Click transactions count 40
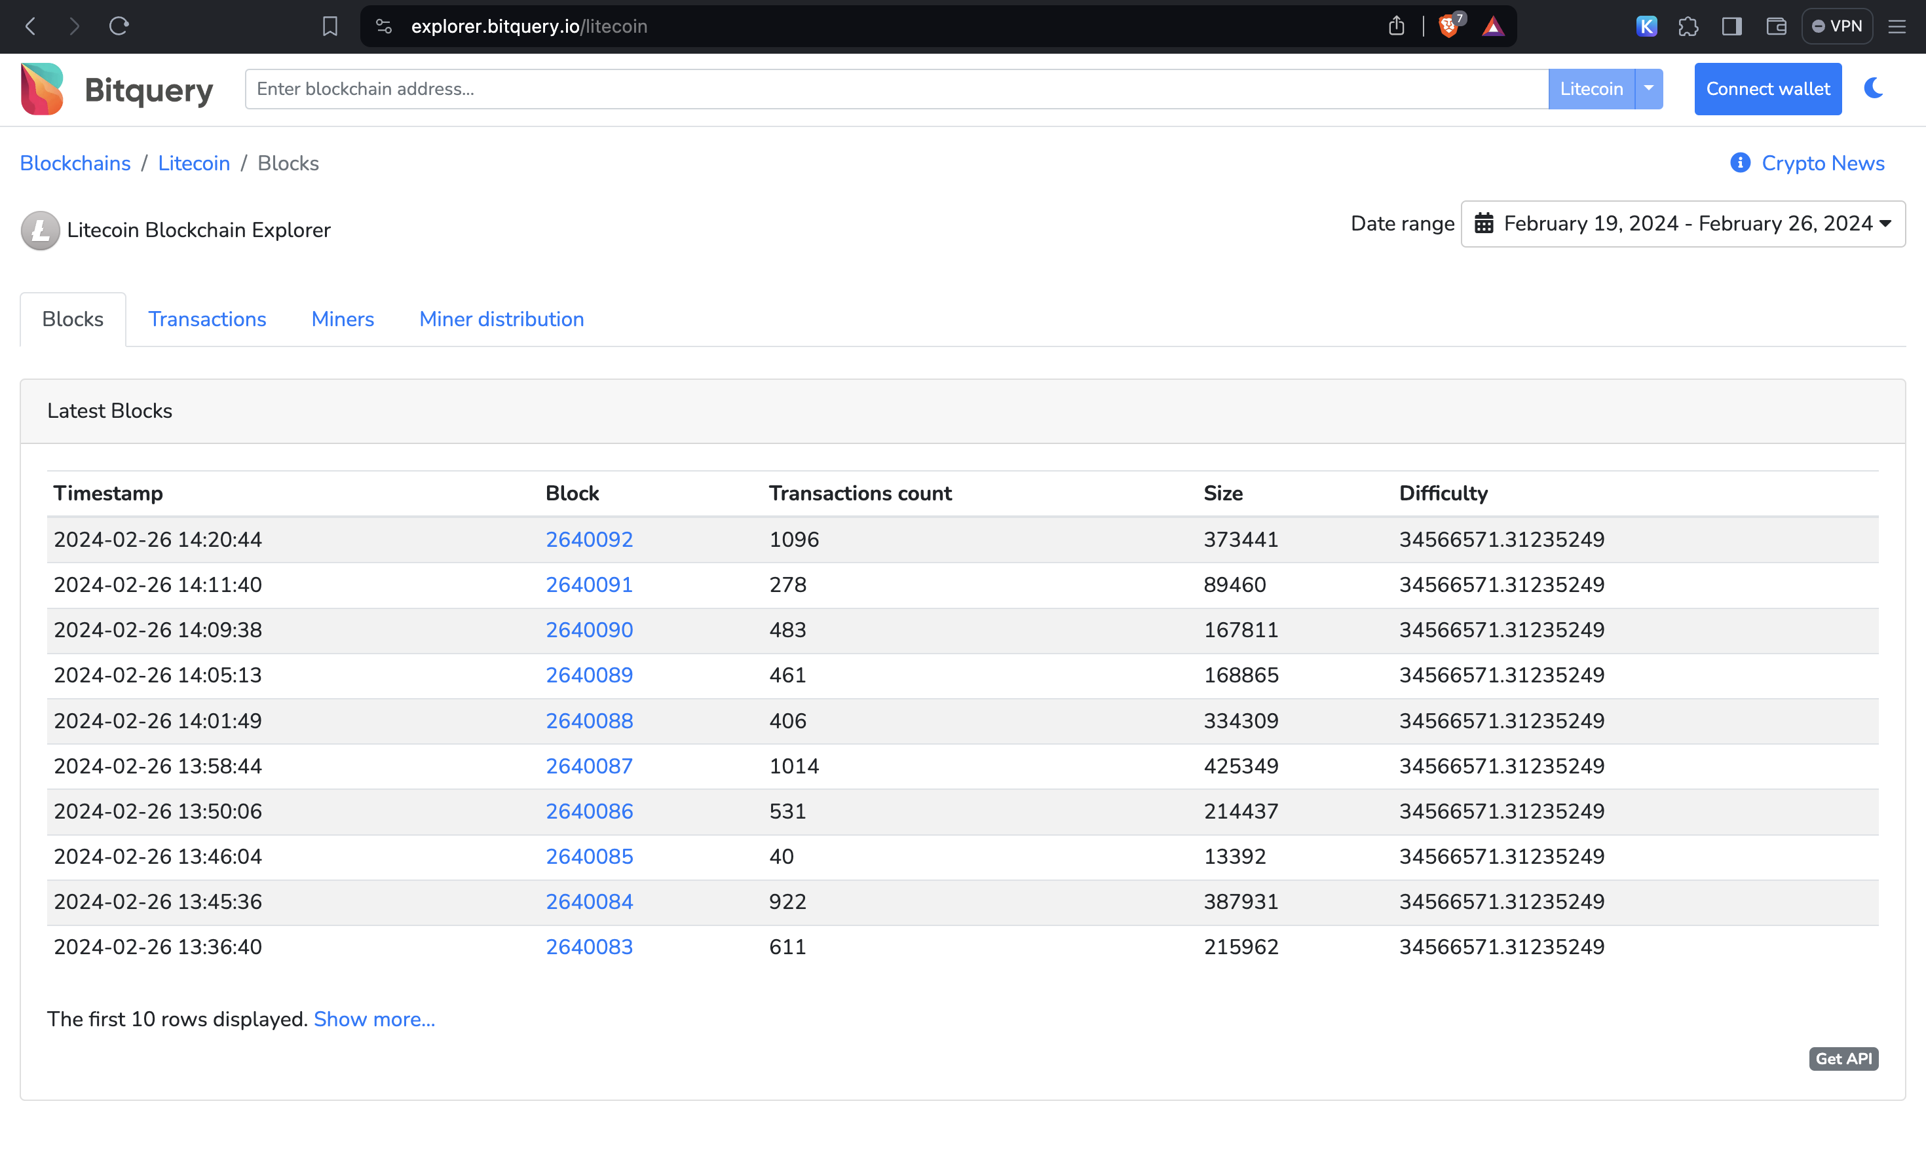 (782, 857)
